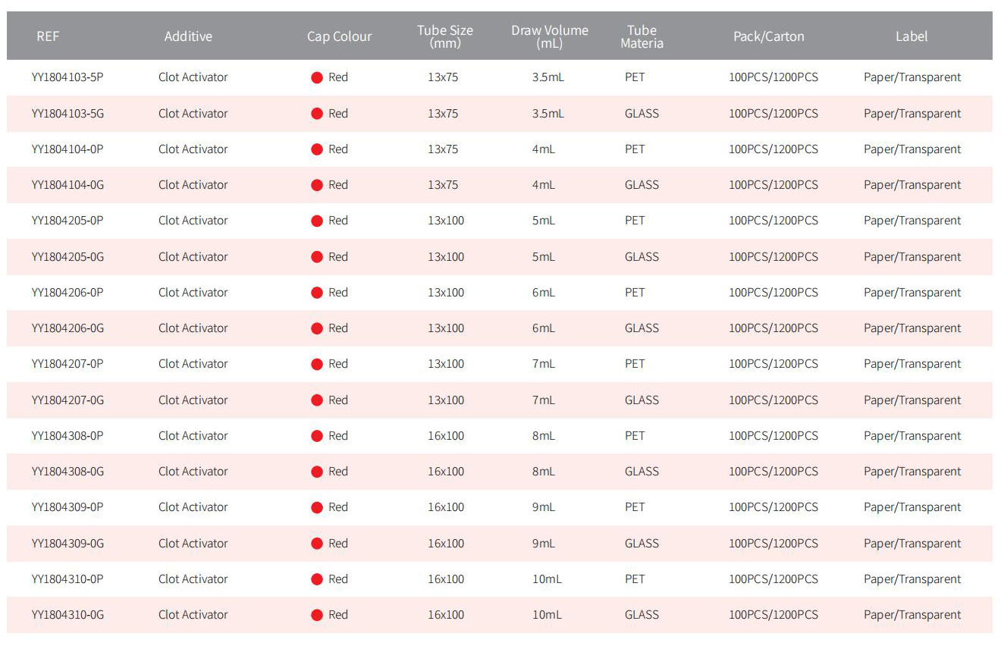Click Red cap label in YY1804104-0G row
The width and height of the screenshot is (1004, 646).
[x=338, y=185]
